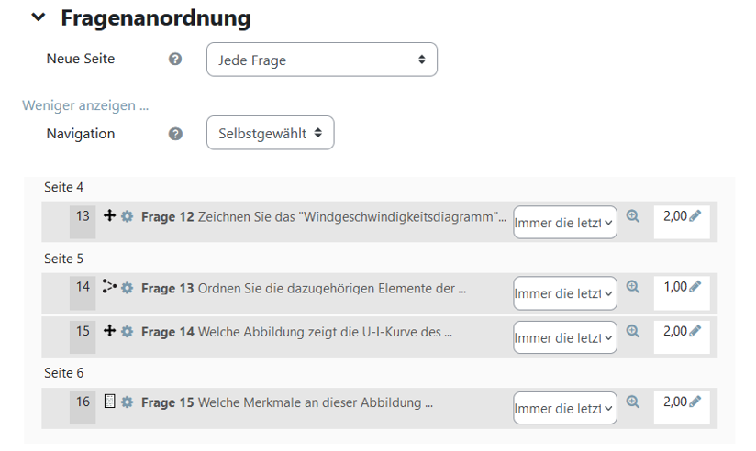Open the Navigation dropdown 'Selbstgewählt'
The image size is (756, 451).
pyautogui.click(x=270, y=133)
